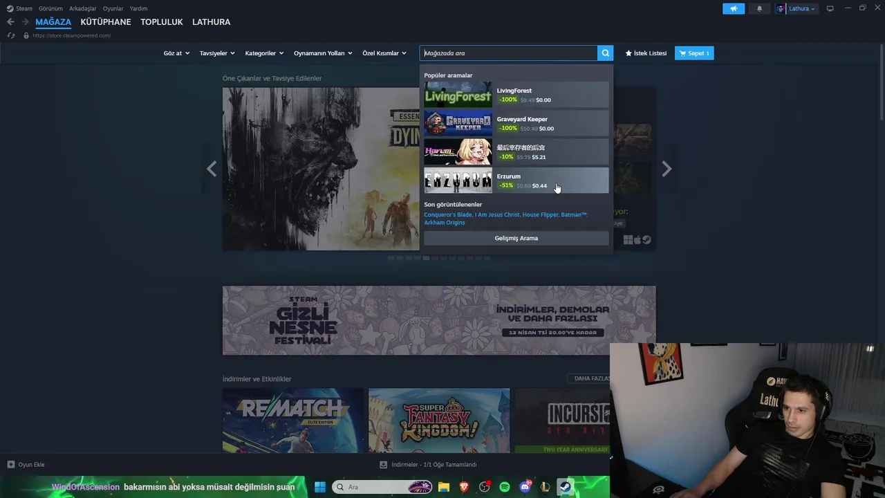Click the Lathura profile avatar
This screenshot has width=885, height=498.
tap(781, 8)
